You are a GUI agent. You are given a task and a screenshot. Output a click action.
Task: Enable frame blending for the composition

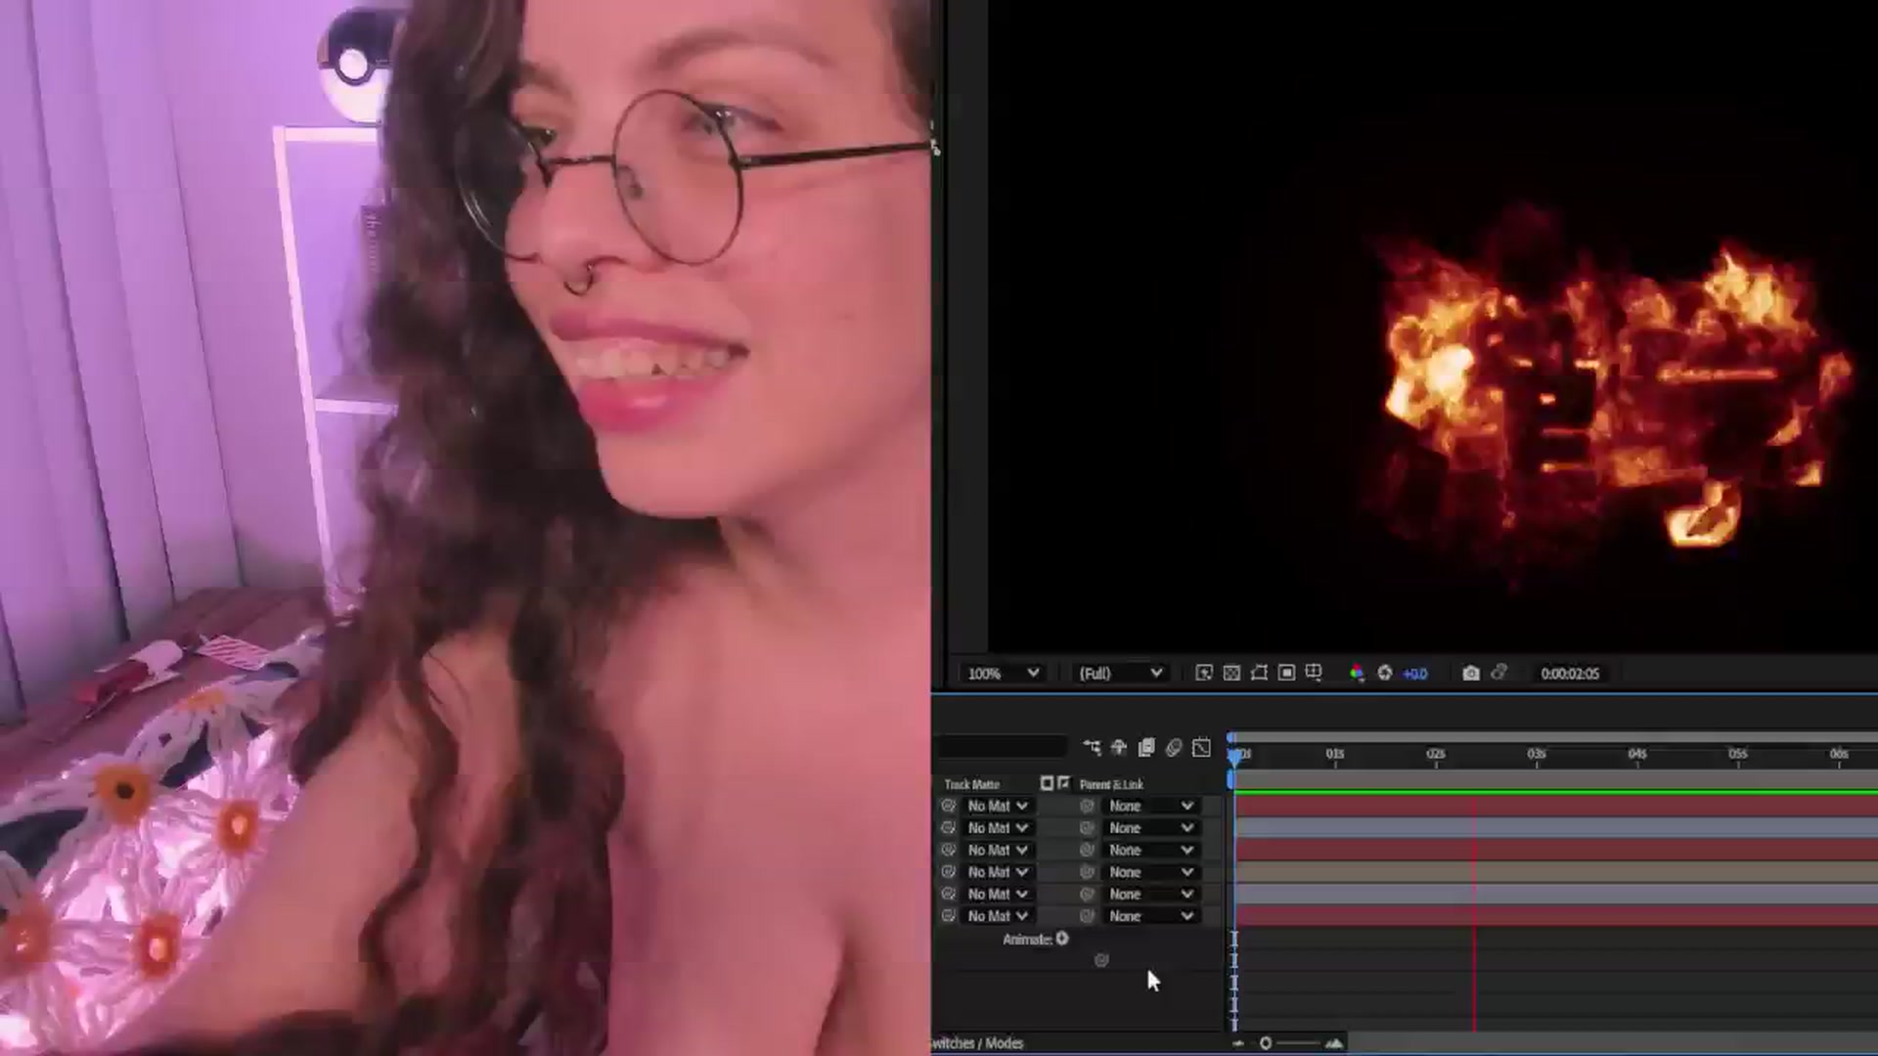coord(1146,748)
